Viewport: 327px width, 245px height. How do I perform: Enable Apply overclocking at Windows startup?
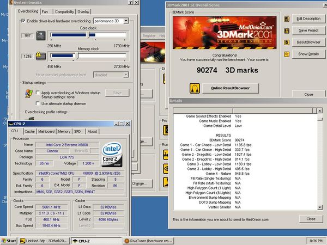[x=38, y=93]
